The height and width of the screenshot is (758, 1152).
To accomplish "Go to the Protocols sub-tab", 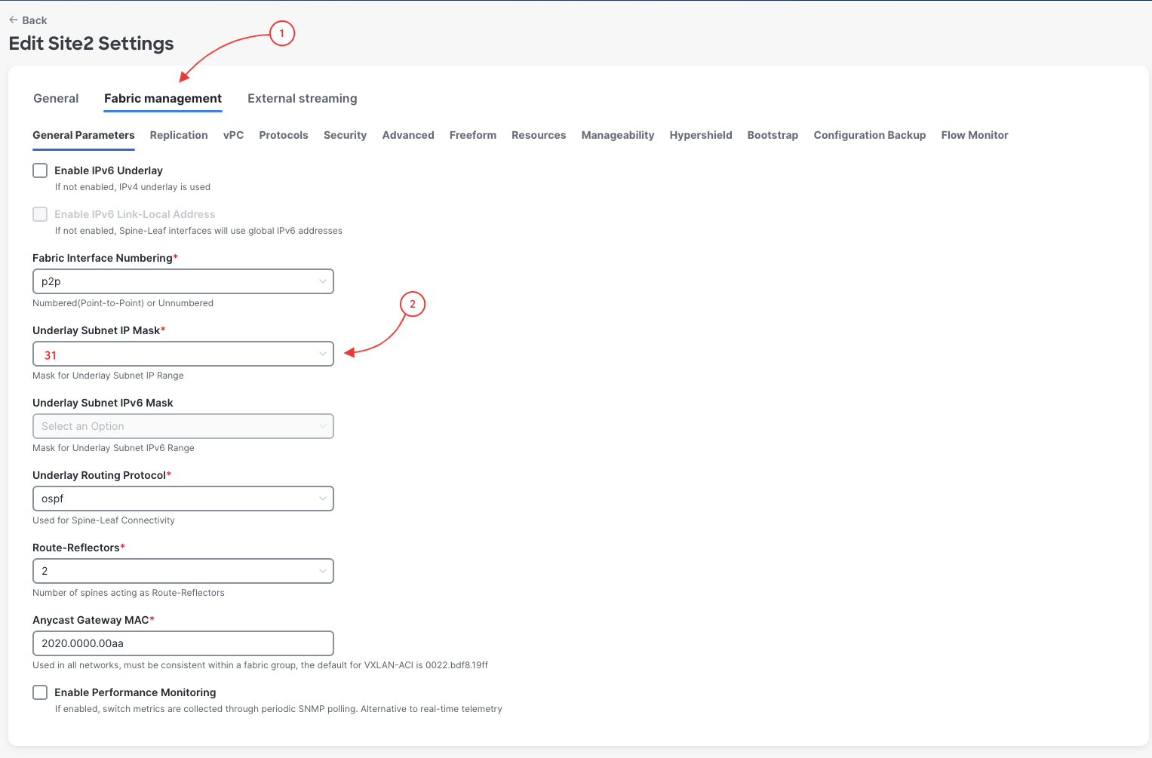I will tap(284, 135).
